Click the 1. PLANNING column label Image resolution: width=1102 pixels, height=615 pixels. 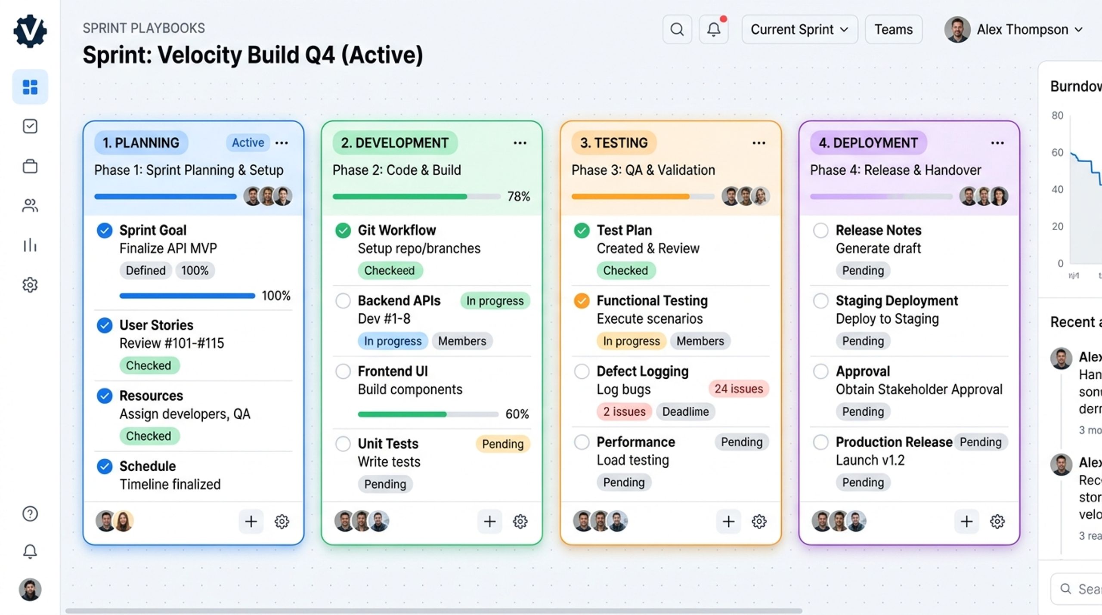click(x=141, y=142)
